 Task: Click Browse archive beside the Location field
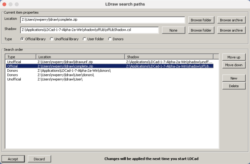[x=231, y=20]
